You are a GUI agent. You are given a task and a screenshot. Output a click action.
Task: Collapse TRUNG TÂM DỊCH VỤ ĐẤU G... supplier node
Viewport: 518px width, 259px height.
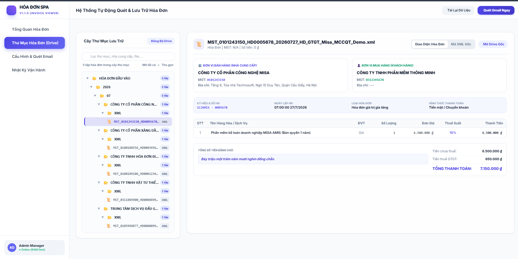click(x=99, y=209)
